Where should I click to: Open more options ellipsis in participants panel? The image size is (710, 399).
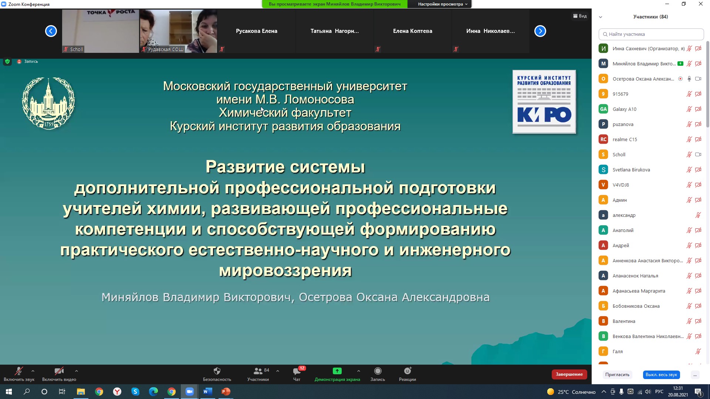click(x=695, y=375)
